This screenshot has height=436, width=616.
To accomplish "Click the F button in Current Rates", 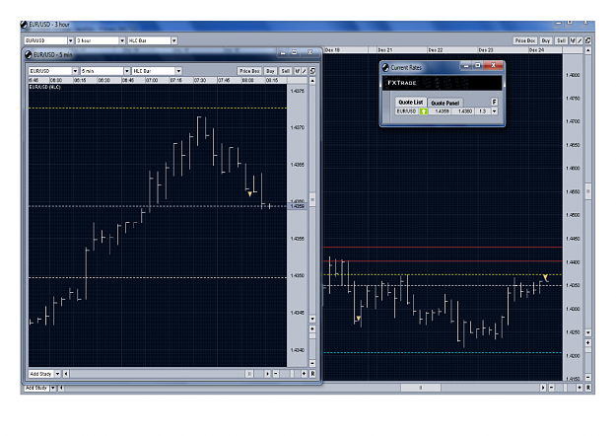I will (494, 102).
